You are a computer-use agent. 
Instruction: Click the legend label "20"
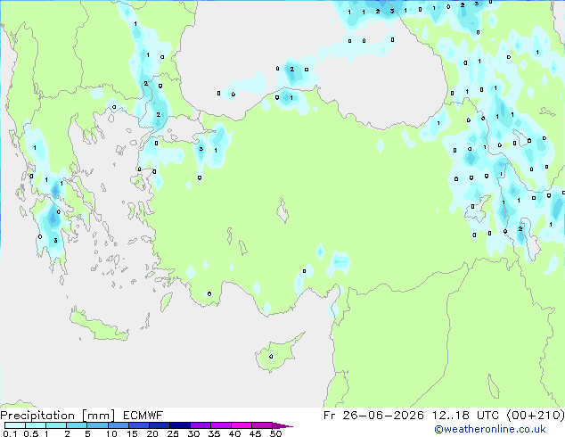pos(152,433)
